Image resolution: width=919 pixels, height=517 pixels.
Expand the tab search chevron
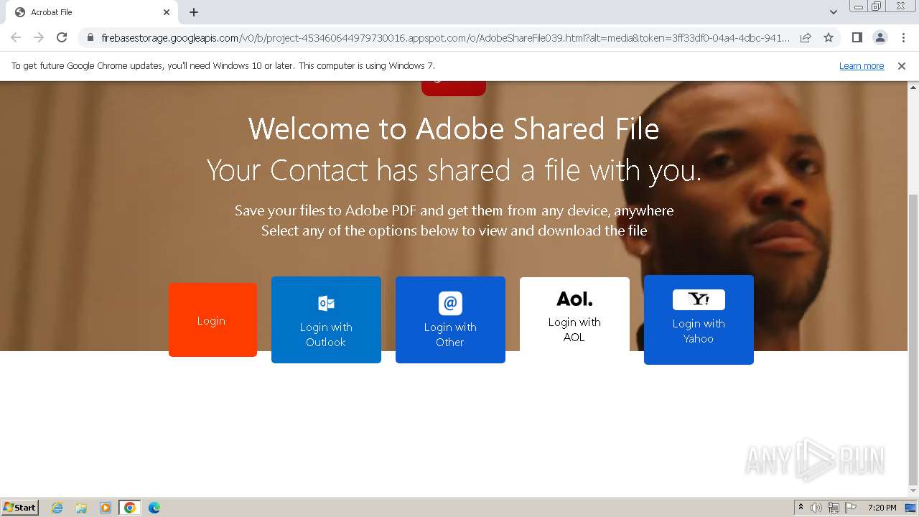833,12
